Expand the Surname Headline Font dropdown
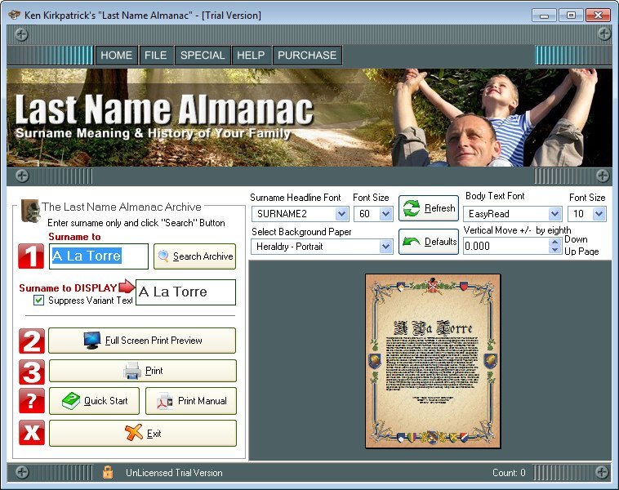 (341, 214)
